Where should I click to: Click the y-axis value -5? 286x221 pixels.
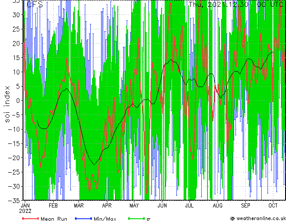(16, 115)
